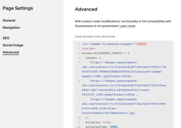
Task: Click the %E1%BA%A3nh+2.jpg URL on line 7
Action: click(124, 106)
